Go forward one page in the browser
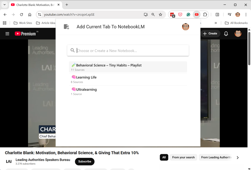This screenshot has width=251, height=170. click(13, 15)
